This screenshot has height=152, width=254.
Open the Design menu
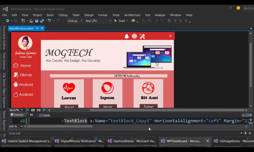point(89,15)
